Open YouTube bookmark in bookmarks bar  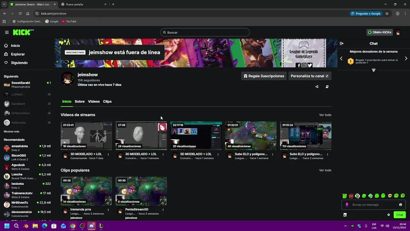69,21
